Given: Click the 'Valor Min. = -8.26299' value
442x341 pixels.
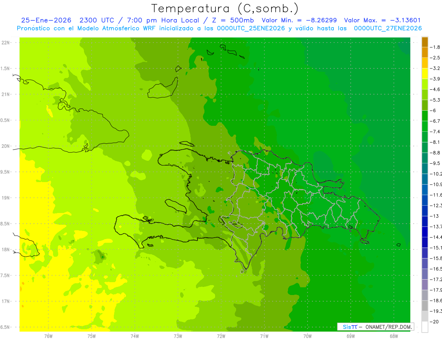Looking at the screenshot, I should (x=299, y=21).
